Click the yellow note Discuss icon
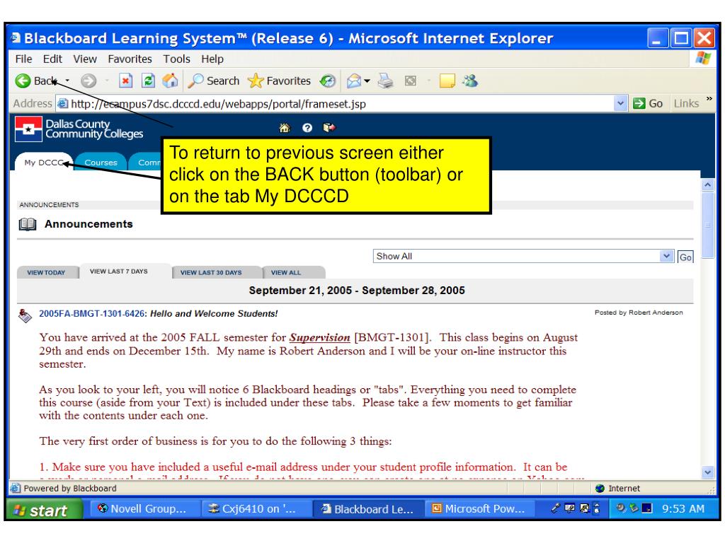This screenshot has height=543, width=725. 447,81
